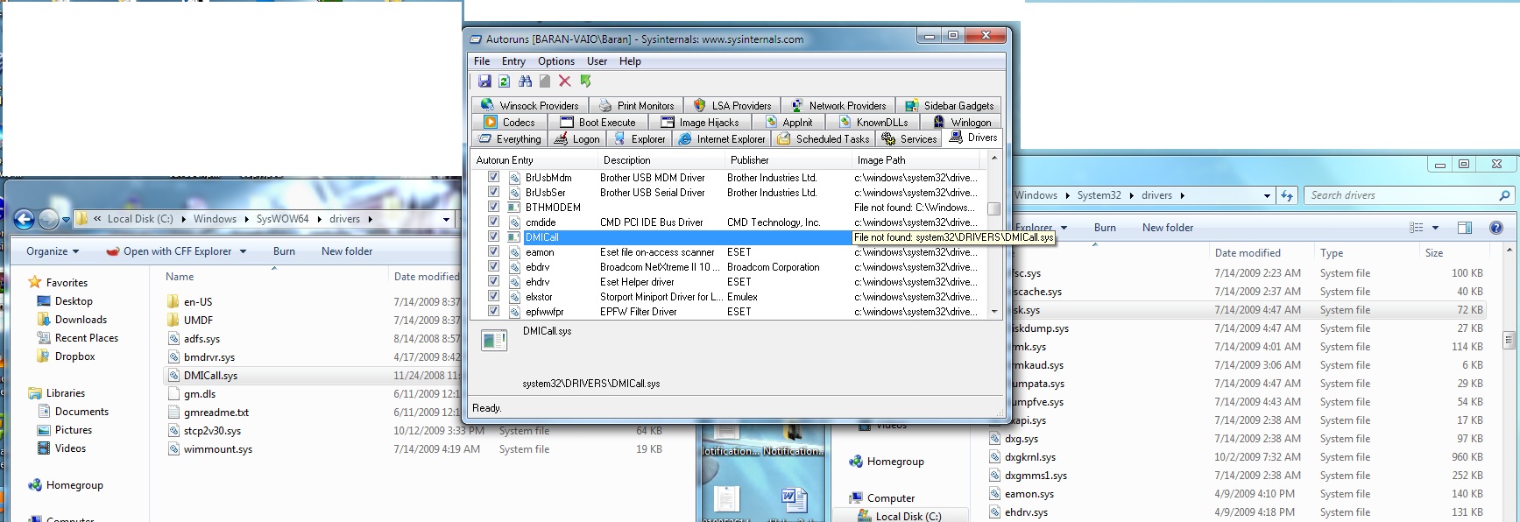Uncheck the BrUsbMdm driver checkbox
Image resolution: width=1520 pixels, height=522 pixels.
[x=493, y=178]
